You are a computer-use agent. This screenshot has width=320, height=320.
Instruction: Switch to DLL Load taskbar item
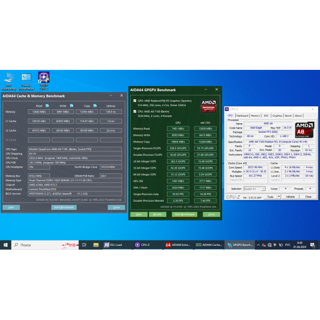pos(116,245)
